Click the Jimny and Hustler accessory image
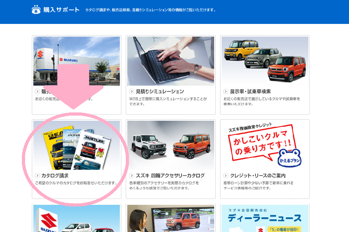This screenshot has width=349, height=232. (171, 145)
